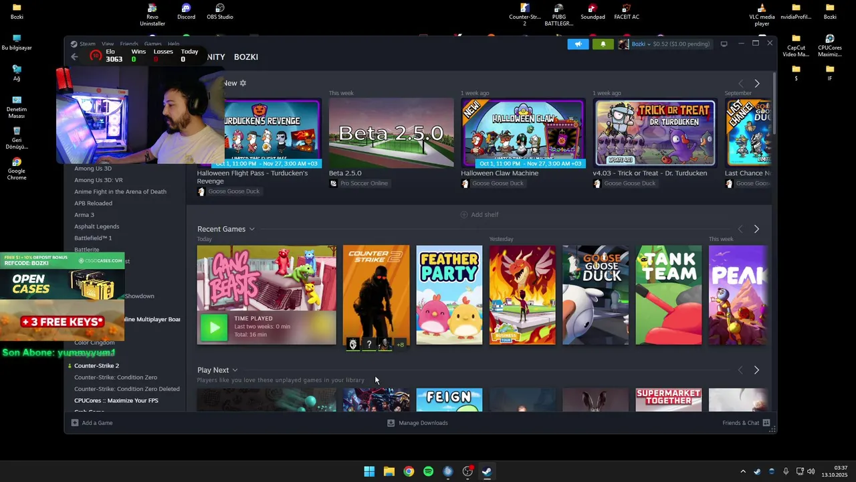Open the green notifications bell
856x482 pixels.
pyautogui.click(x=603, y=44)
